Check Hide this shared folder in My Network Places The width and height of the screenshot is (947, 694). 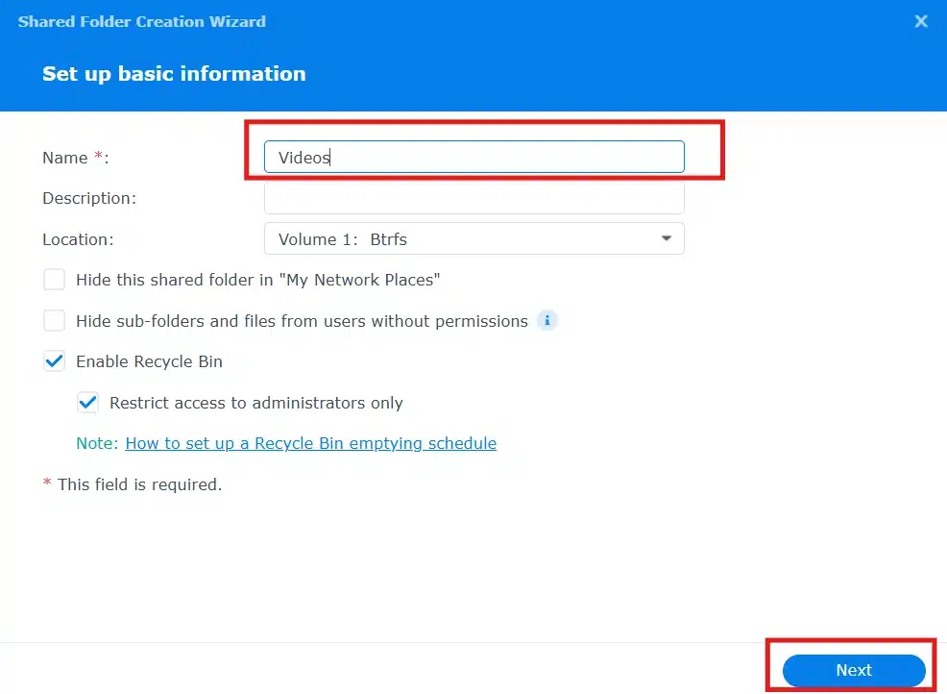[54, 279]
